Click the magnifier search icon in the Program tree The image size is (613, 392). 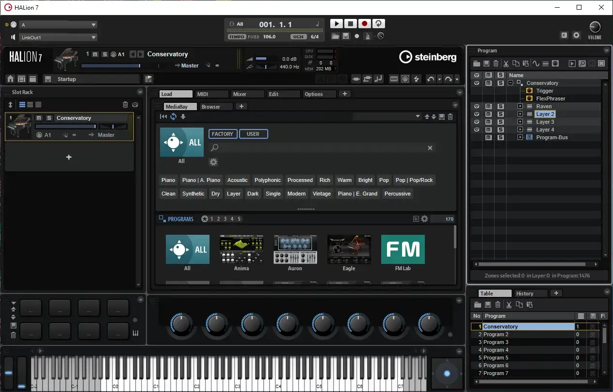click(582, 64)
